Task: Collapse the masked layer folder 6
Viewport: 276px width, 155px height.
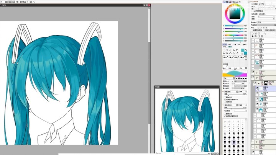Action: pos(259,83)
